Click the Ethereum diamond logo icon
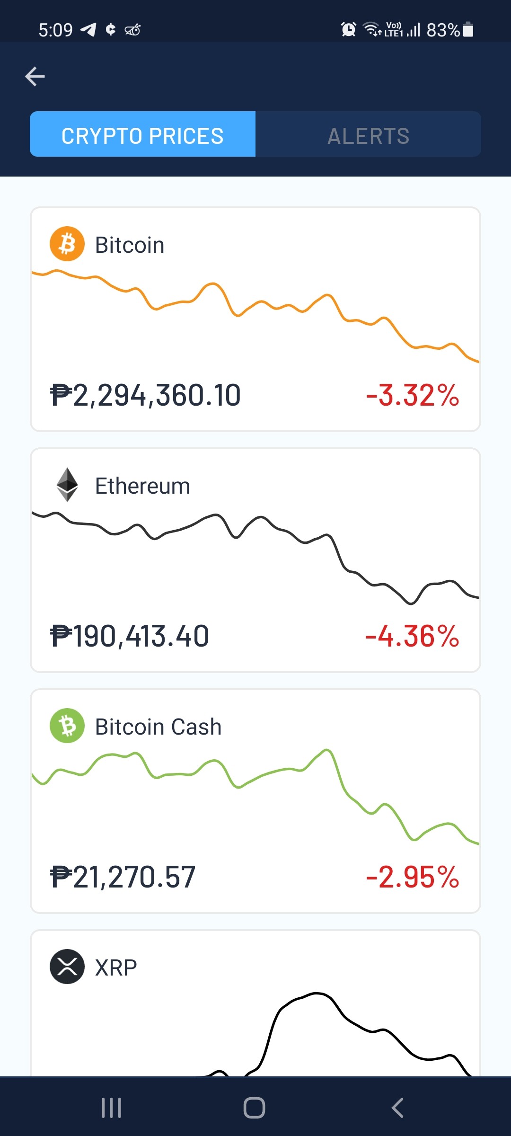511x1136 pixels. (67, 485)
